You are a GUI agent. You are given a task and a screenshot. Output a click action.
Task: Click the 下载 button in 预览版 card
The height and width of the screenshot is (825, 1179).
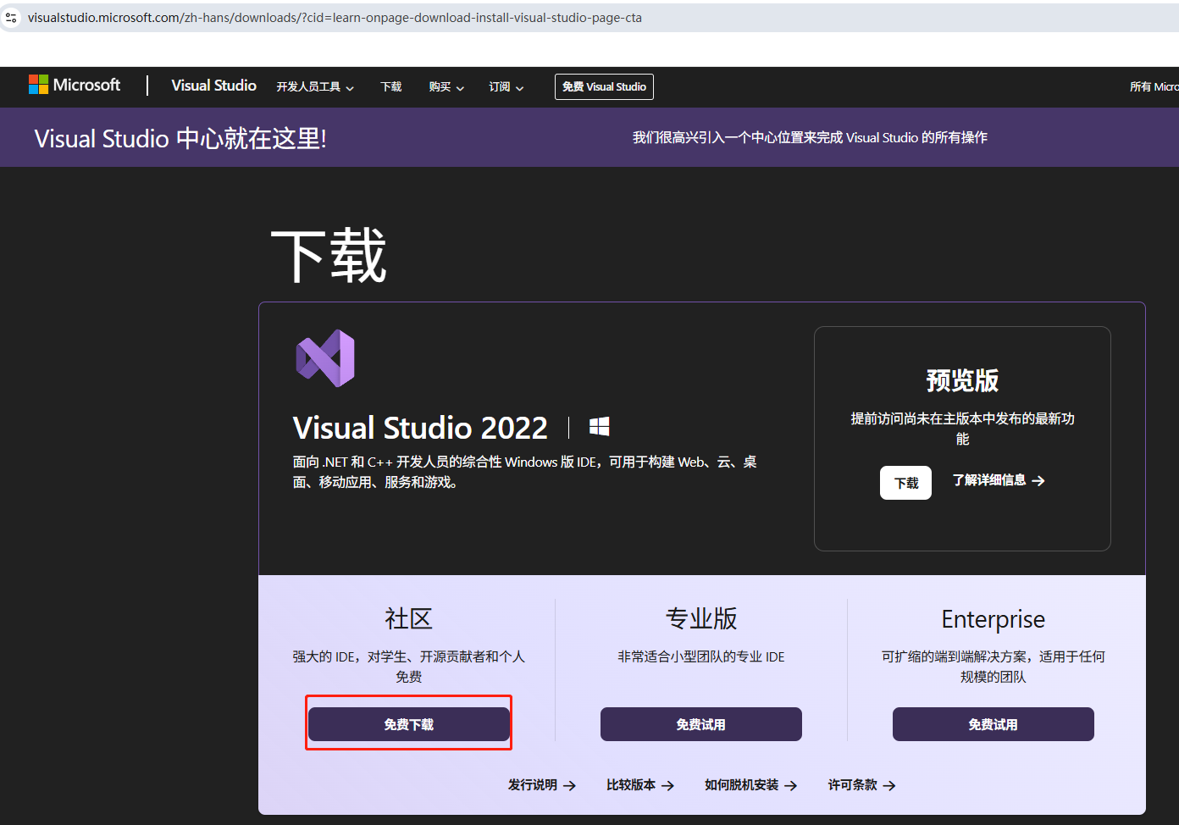click(x=905, y=483)
